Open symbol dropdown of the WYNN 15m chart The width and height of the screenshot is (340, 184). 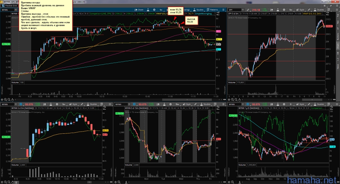tap(129, 104)
